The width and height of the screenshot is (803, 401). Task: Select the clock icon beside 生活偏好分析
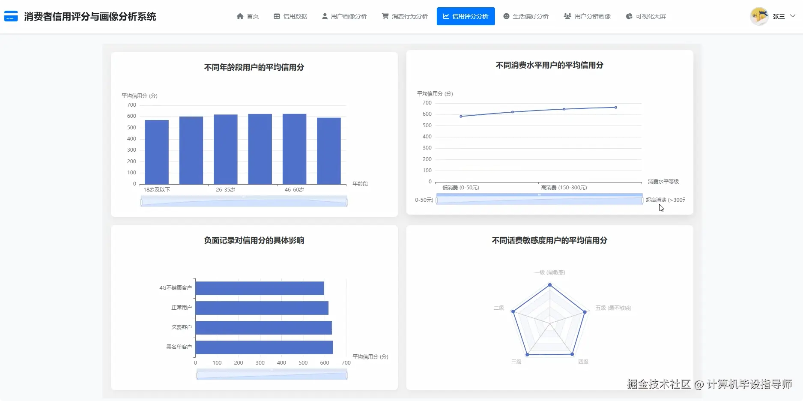click(506, 16)
